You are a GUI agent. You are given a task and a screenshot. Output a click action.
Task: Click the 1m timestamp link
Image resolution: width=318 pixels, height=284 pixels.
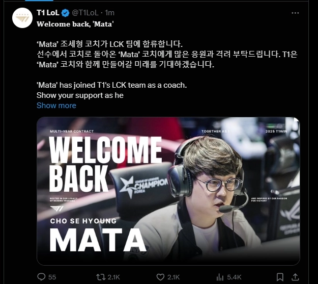pos(110,13)
